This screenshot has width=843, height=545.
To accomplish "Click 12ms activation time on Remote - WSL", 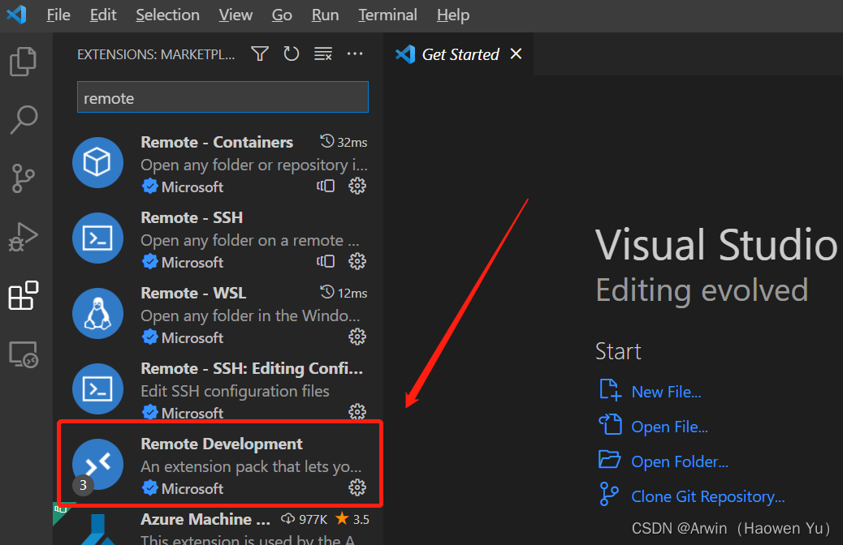I will [344, 293].
